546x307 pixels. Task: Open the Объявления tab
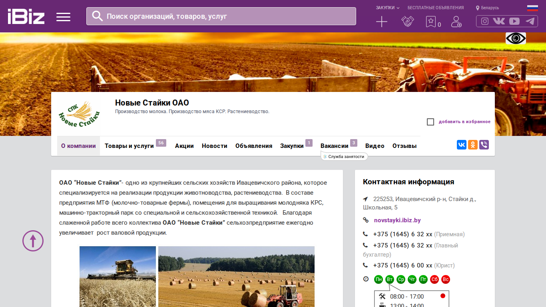(254, 146)
